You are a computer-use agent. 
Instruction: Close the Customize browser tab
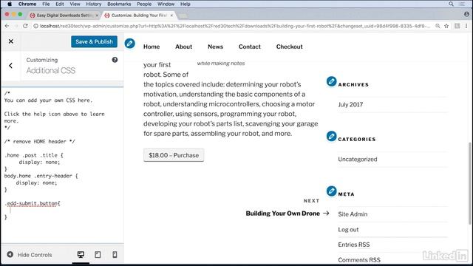(x=171, y=15)
